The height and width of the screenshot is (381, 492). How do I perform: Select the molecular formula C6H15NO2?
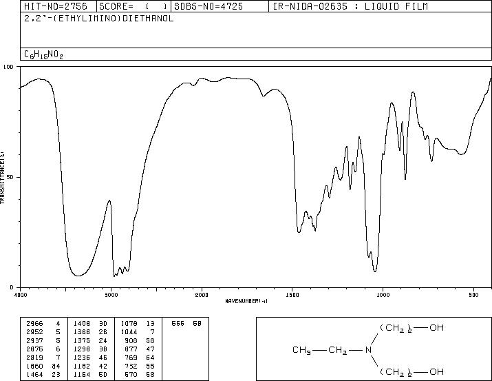coord(43,54)
